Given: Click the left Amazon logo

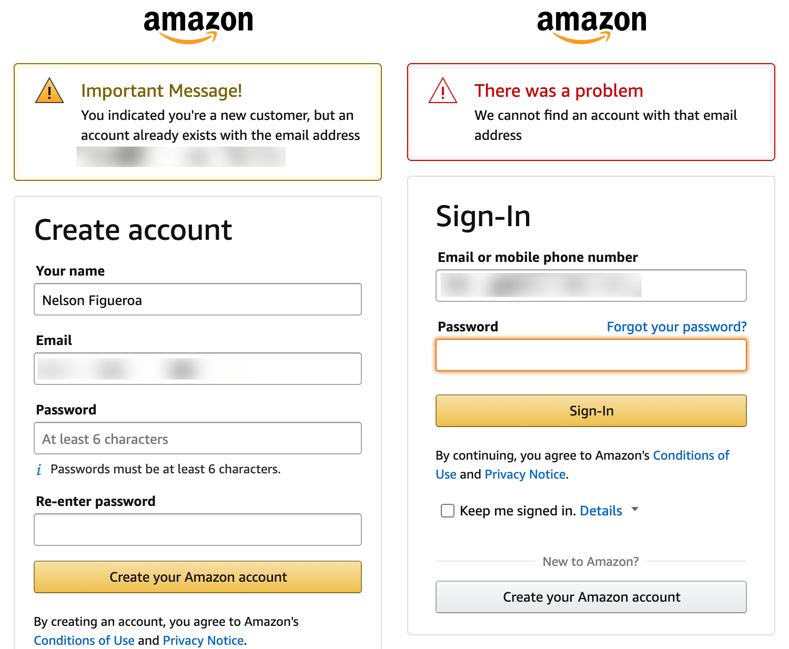Looking at the screenshot, I should click(x=198, y=25).
